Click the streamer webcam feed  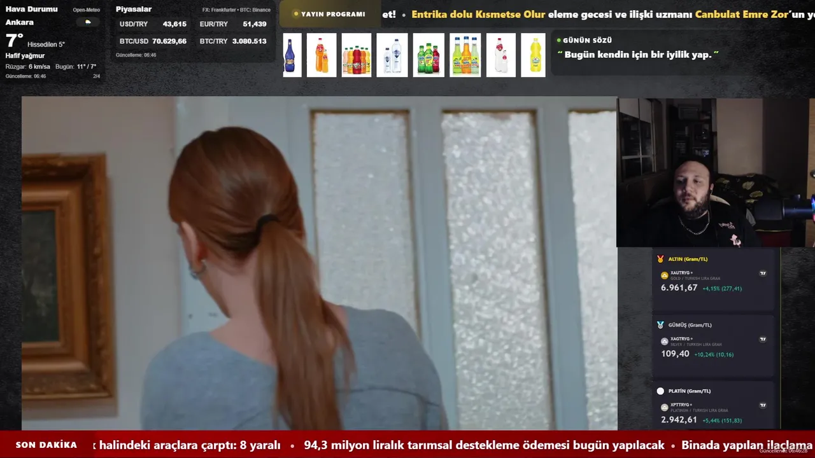tap(716, 172)
